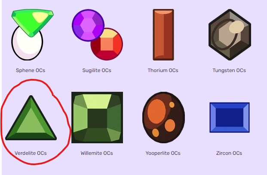Click the dark center facet of Willemite
Viewport: 267px width, 175px height.
pyautogui.click(x=97, y=118)
